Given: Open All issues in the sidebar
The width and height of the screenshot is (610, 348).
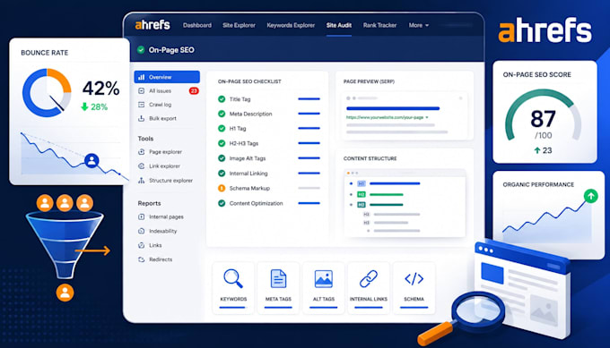Looking at the screenshot, I should click(x=160, y=90).
